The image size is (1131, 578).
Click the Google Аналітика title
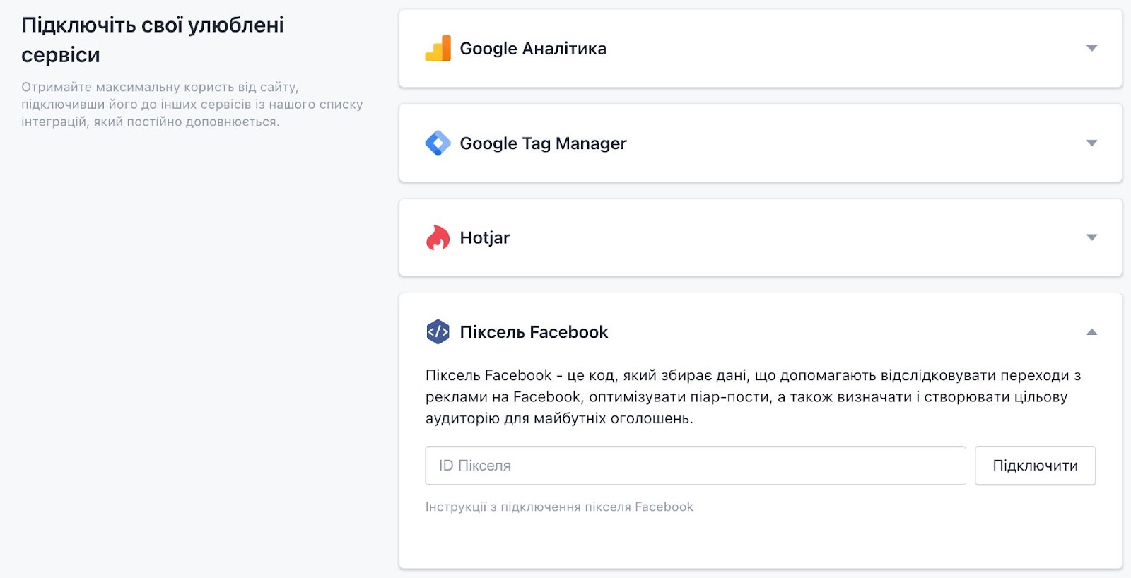coord(533,49)
